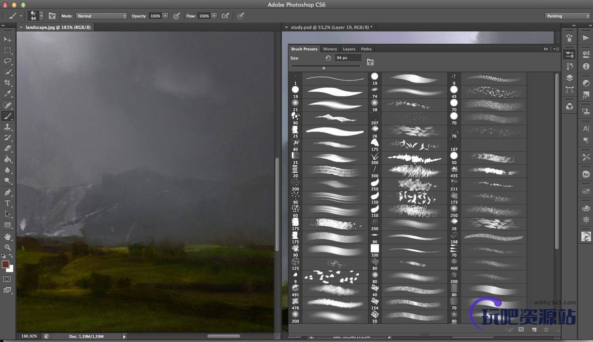Close the landscape.jpg document tab

[x=21, y=27]
